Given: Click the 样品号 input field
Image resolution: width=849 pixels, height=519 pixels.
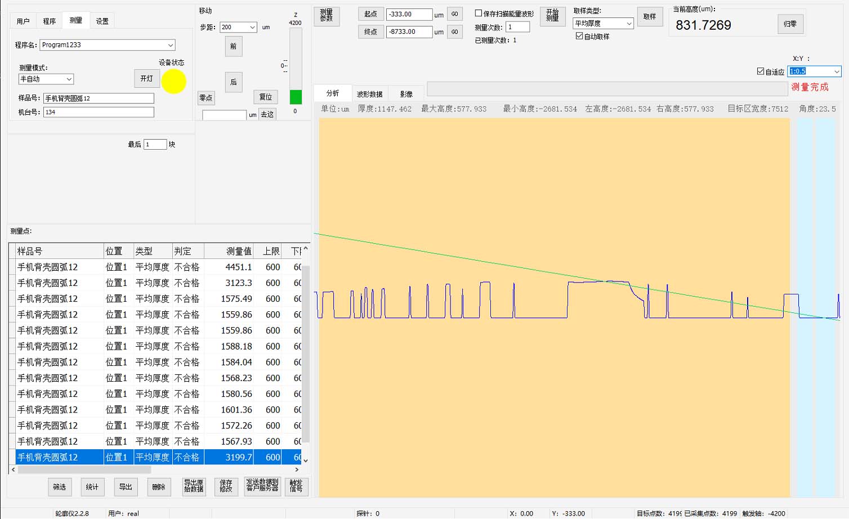Looking at the screenshot, I should [99, 98].
